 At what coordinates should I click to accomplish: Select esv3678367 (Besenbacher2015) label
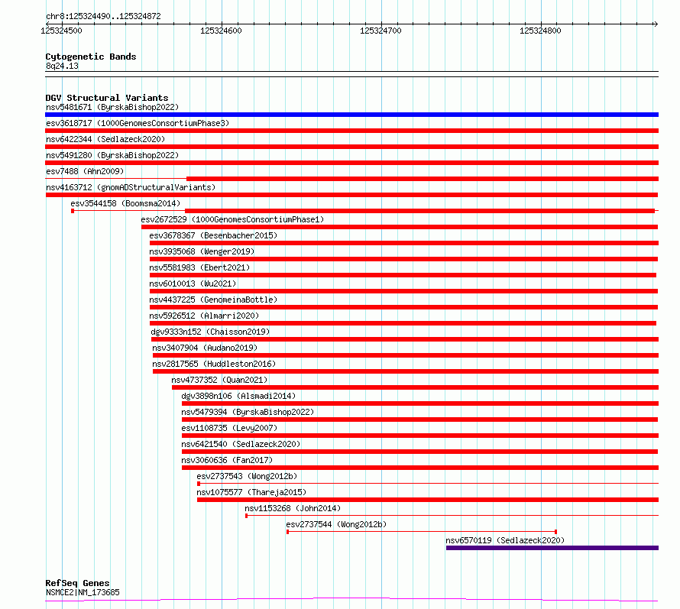tap(213, 235)
